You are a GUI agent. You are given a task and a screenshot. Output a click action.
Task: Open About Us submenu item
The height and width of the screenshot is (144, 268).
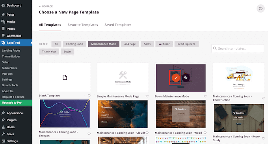pos(8,91)
